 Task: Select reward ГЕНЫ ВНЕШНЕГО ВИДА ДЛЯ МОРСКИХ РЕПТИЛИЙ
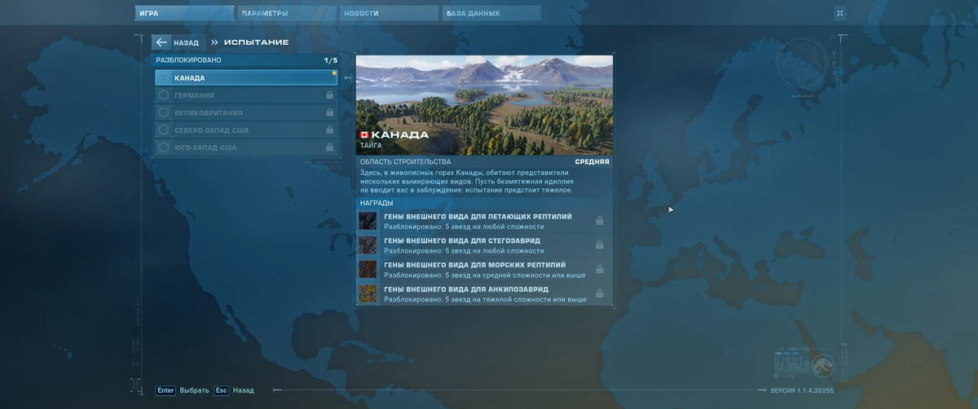484,269
